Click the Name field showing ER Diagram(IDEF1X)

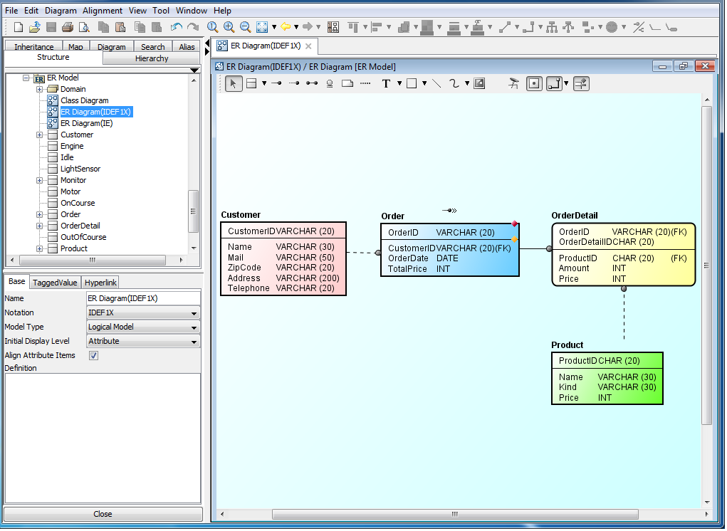(x=143, y=299)
